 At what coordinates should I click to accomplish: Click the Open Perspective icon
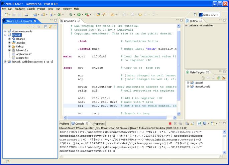click(196, 15)
